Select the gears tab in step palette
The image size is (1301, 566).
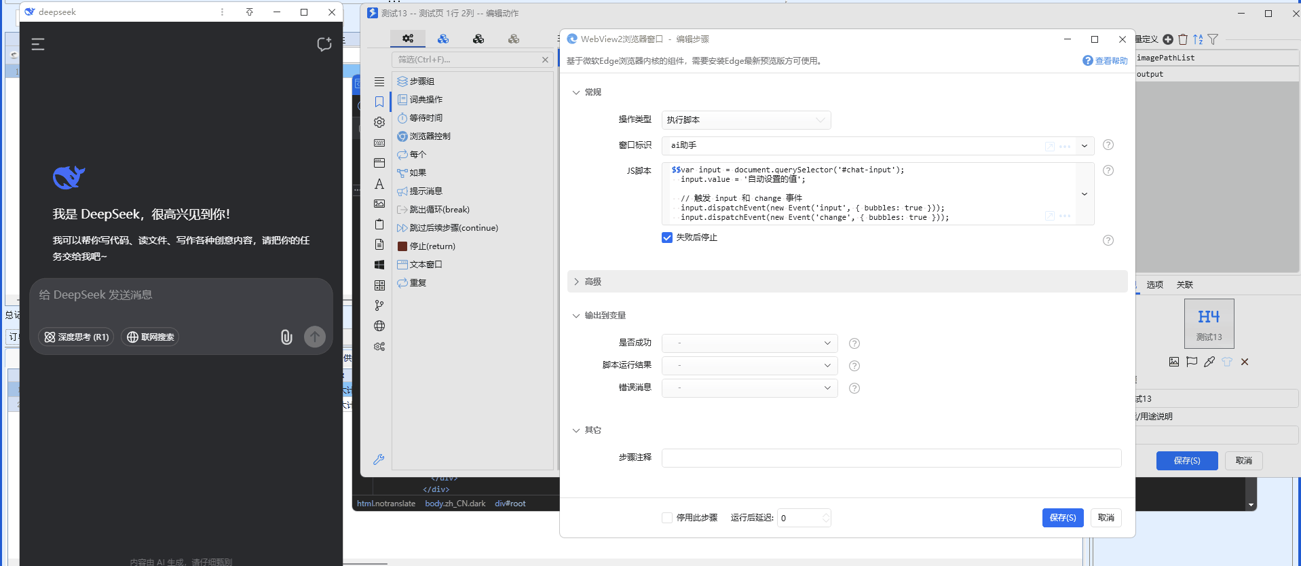coord(408,39)
